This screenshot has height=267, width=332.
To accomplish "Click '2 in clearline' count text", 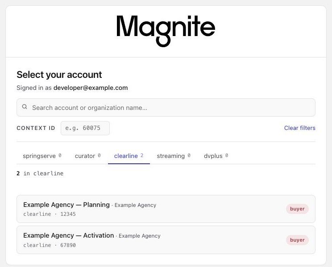I will pos(40,174).
